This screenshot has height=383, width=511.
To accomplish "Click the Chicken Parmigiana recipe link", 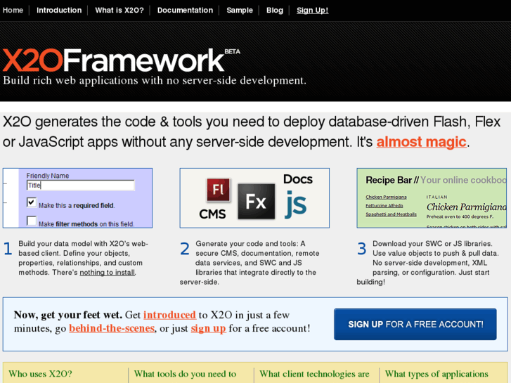I will click(x=386, y=197).
